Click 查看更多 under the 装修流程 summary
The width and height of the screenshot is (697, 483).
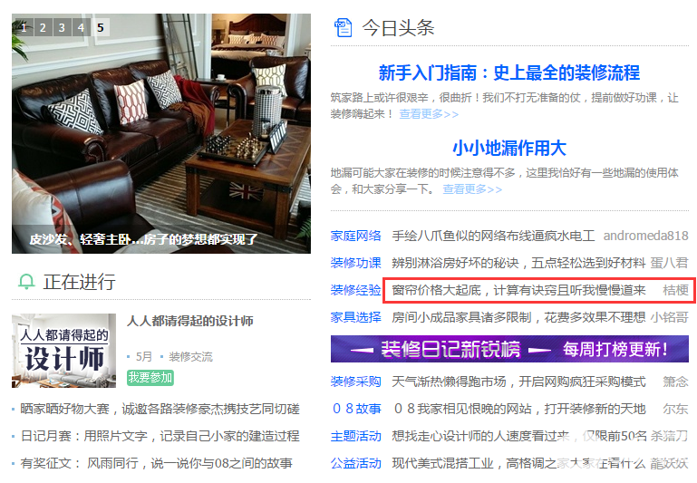(x=429, y=114)
